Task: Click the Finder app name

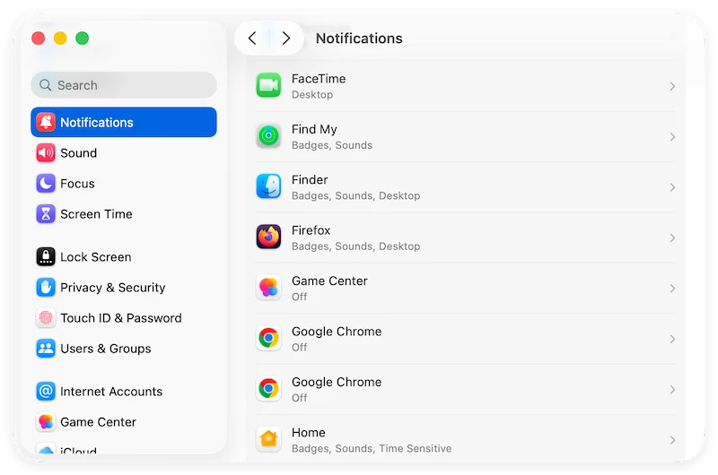Action: click(310, 179)
